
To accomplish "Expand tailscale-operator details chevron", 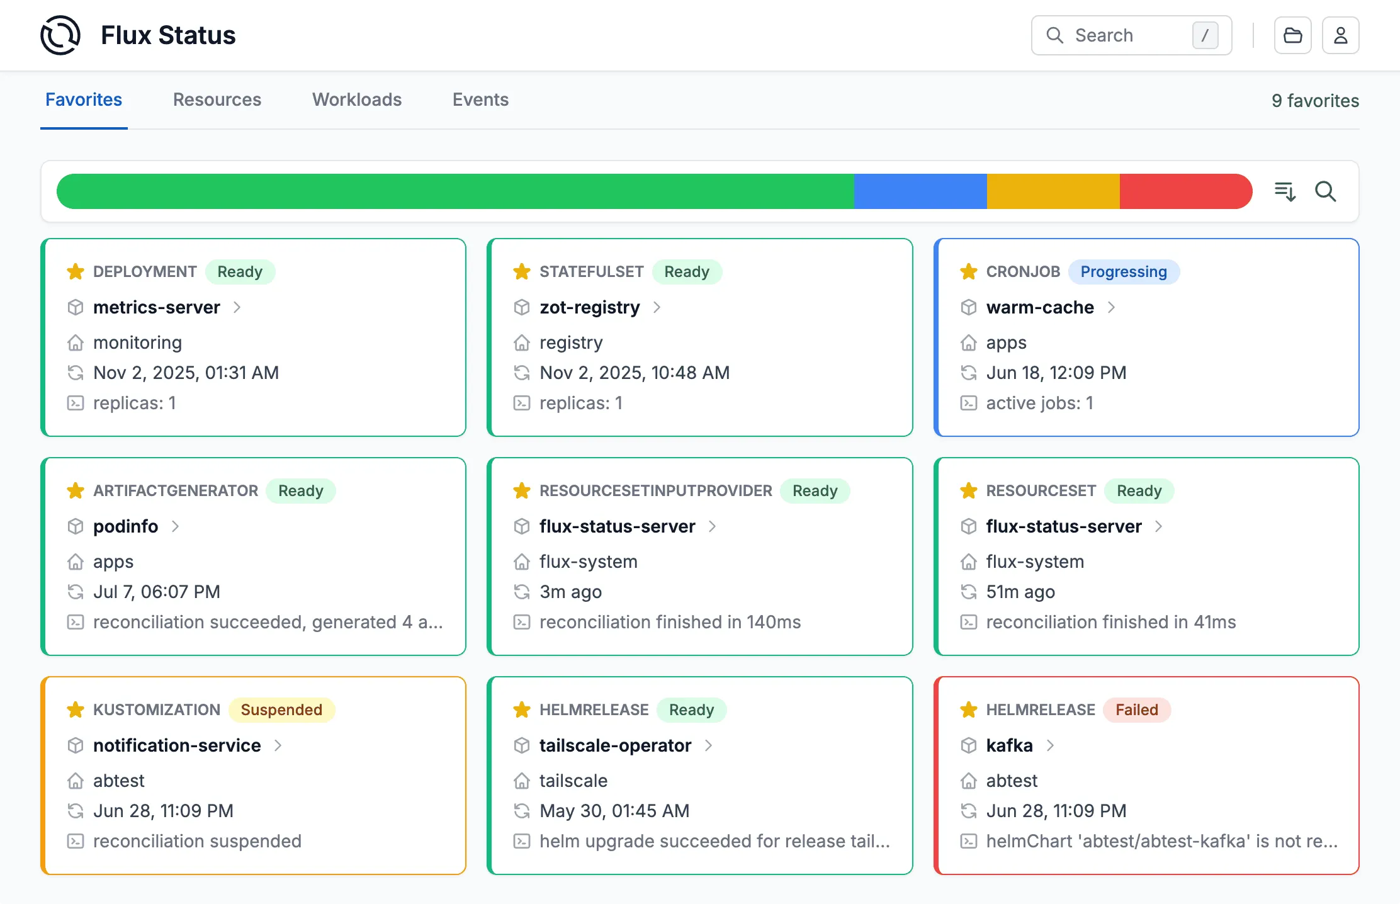I will pos(708,745).
